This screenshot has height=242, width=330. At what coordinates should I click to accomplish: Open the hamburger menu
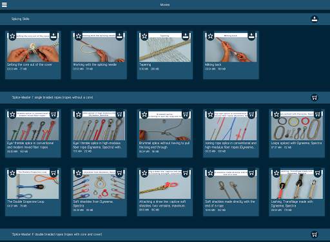click(x=5, y=5)
